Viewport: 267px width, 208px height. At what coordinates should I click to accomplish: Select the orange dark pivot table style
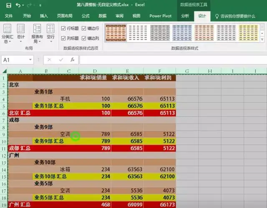(116, 33)
